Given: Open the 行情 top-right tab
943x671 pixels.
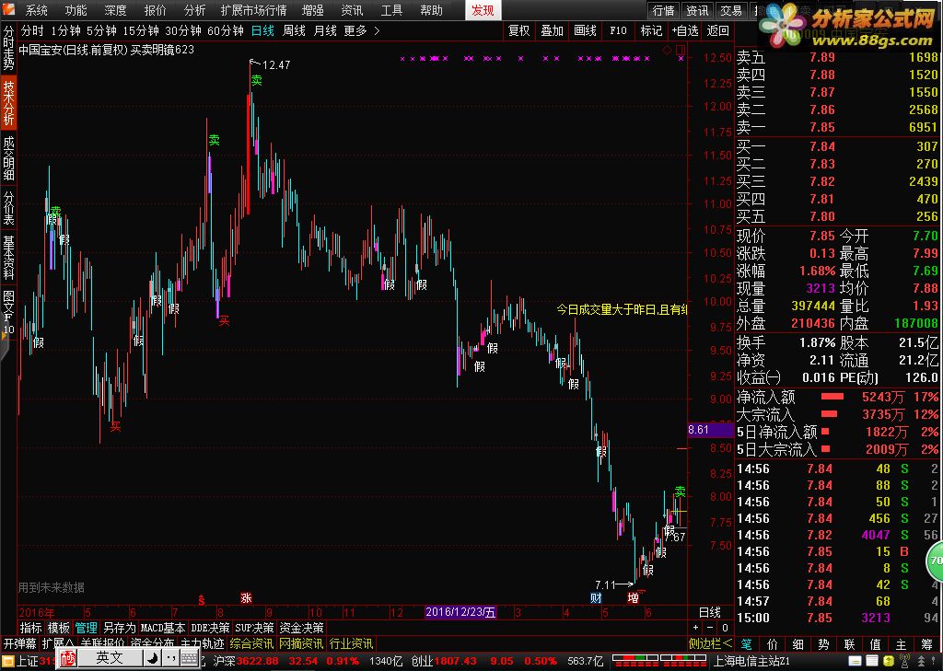Looking at the screenshot, I should (663, 11).
